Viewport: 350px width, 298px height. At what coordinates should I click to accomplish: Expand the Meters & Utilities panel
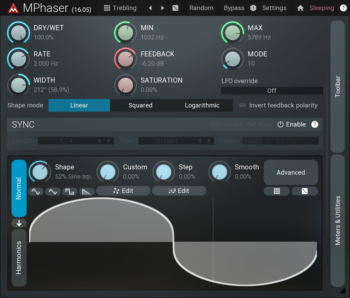click(338, 220)
